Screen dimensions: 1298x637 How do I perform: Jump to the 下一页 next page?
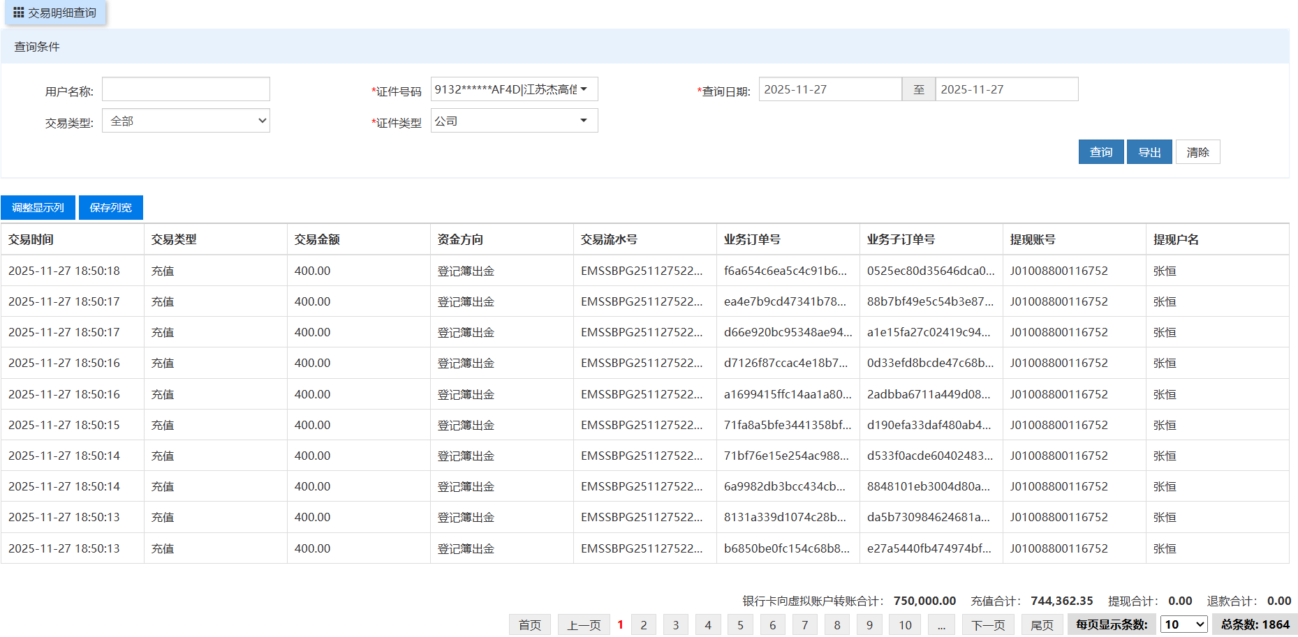pyautogui.click(x=988, y=625)
